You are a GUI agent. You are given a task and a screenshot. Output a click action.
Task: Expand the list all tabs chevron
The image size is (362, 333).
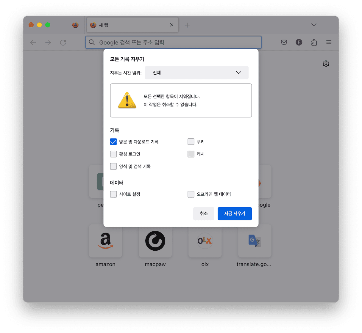click(314, 25)
